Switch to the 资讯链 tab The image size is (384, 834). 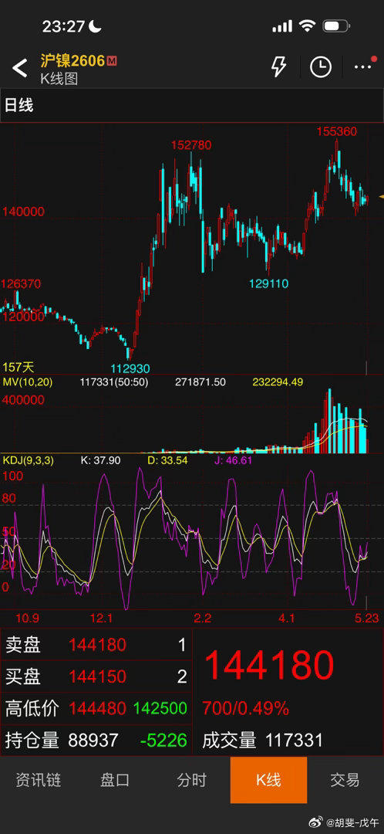pyautogui.click(x=39, y=780)
